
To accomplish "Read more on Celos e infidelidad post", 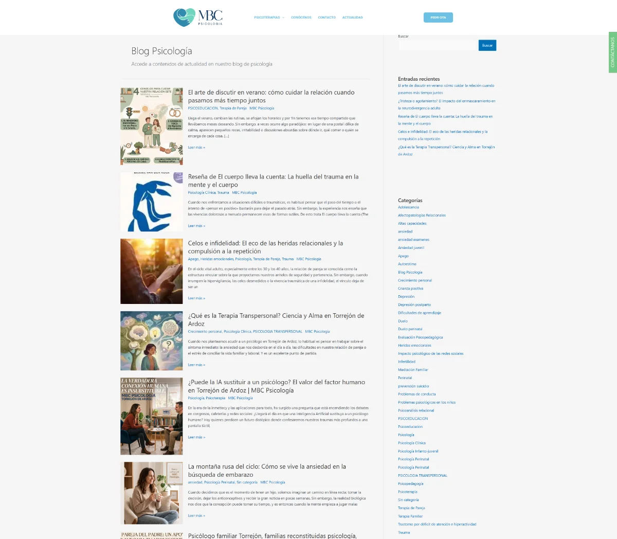I will click(196, 298).
